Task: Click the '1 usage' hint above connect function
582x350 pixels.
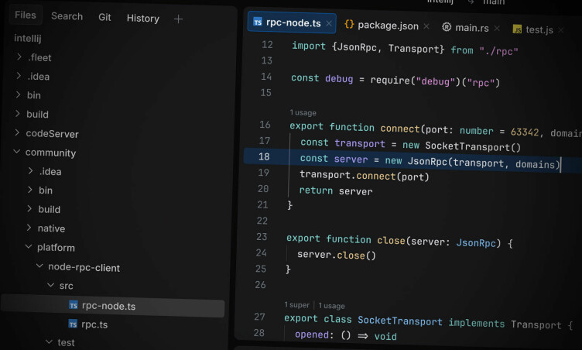Action: coord(303,112)
